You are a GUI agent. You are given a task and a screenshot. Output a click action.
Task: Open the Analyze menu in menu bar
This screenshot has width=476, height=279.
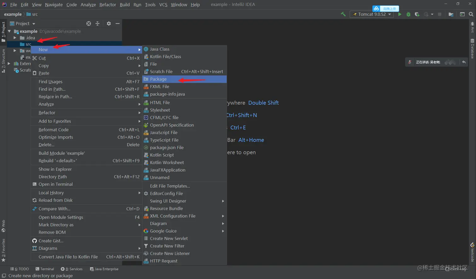(88, 5)
